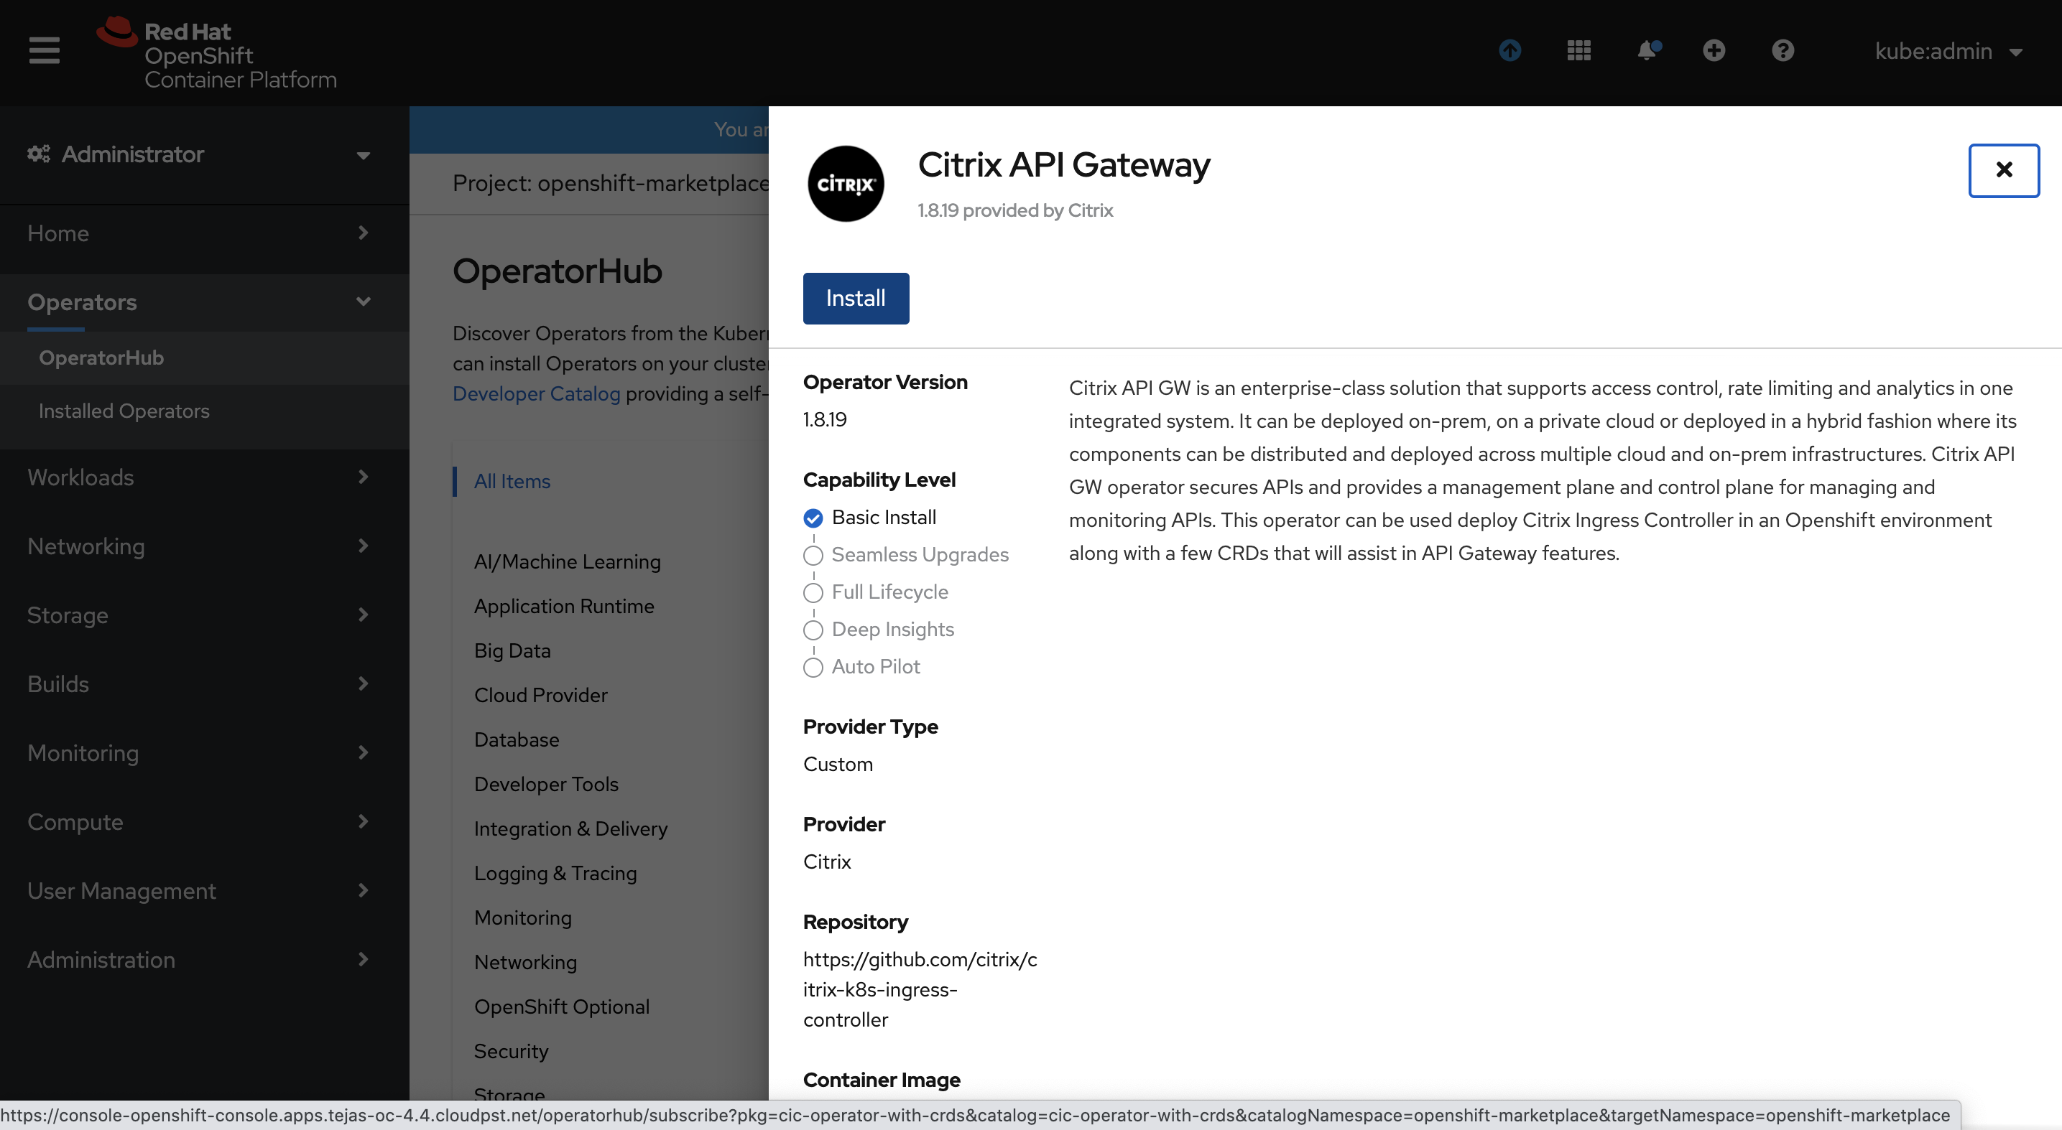The image size is (2062, 1130).
Task: Click the plus import icon
Action: point(1714,50)
